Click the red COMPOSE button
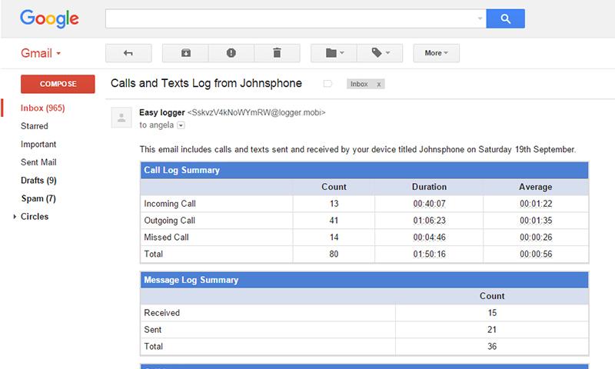 click(x=58, y=84)
